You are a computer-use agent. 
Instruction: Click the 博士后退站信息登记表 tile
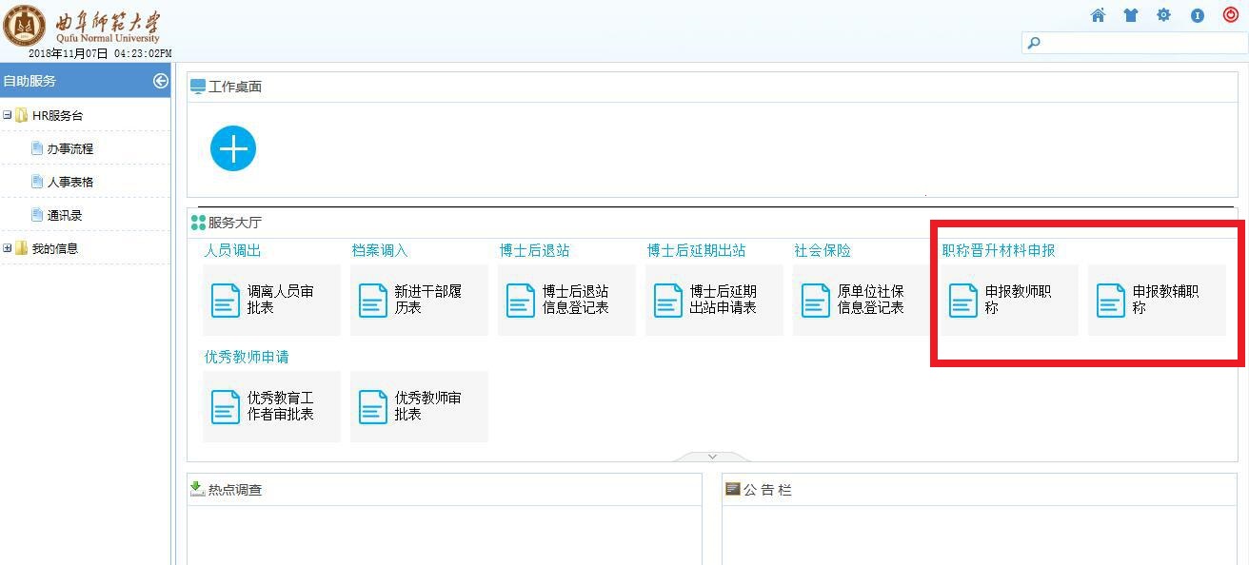coord(566,300)
